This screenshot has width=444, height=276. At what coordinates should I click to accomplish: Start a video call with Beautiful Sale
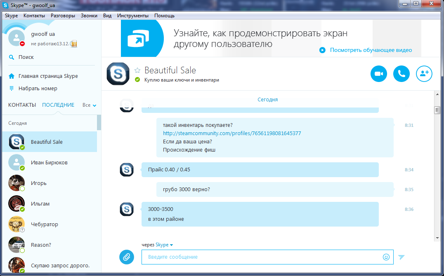[x=378, y=74]
